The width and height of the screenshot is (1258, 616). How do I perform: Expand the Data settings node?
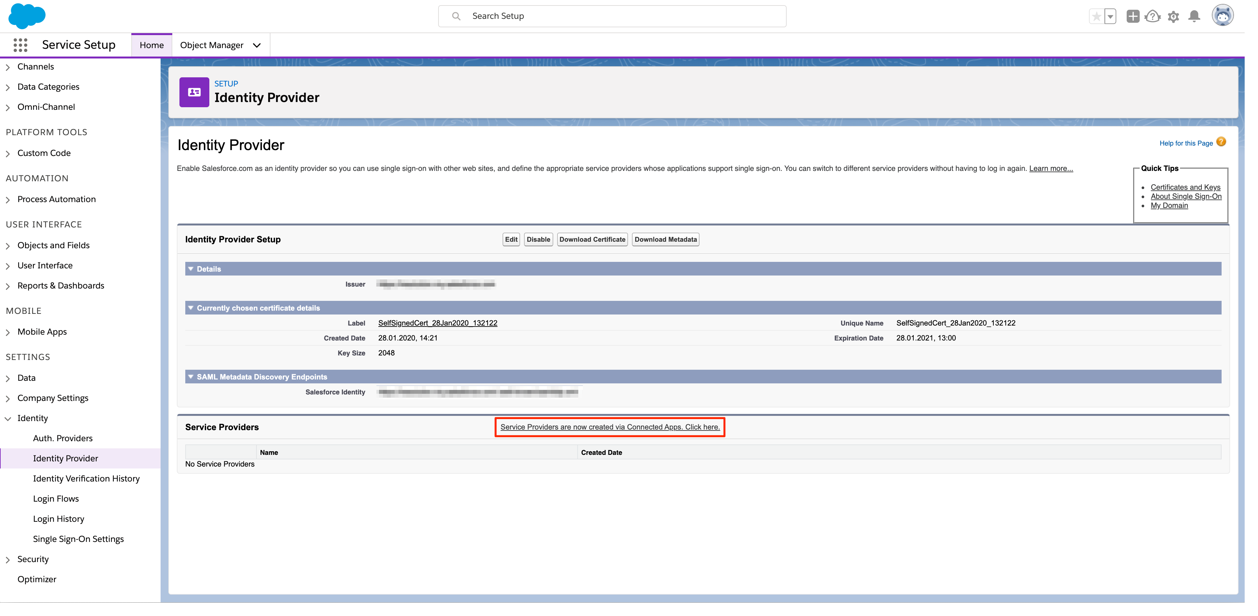click(8, 378)
